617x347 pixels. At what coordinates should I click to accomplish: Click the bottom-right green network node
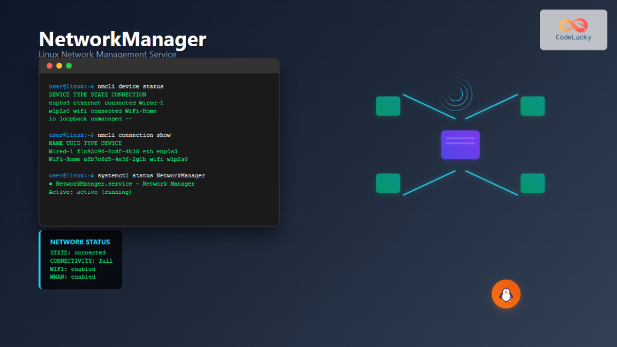tap(533, 183)
